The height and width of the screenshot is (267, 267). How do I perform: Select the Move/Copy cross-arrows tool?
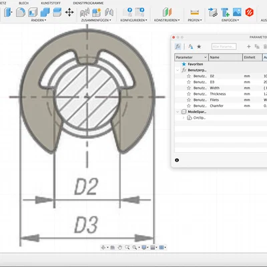coord(69,12)
